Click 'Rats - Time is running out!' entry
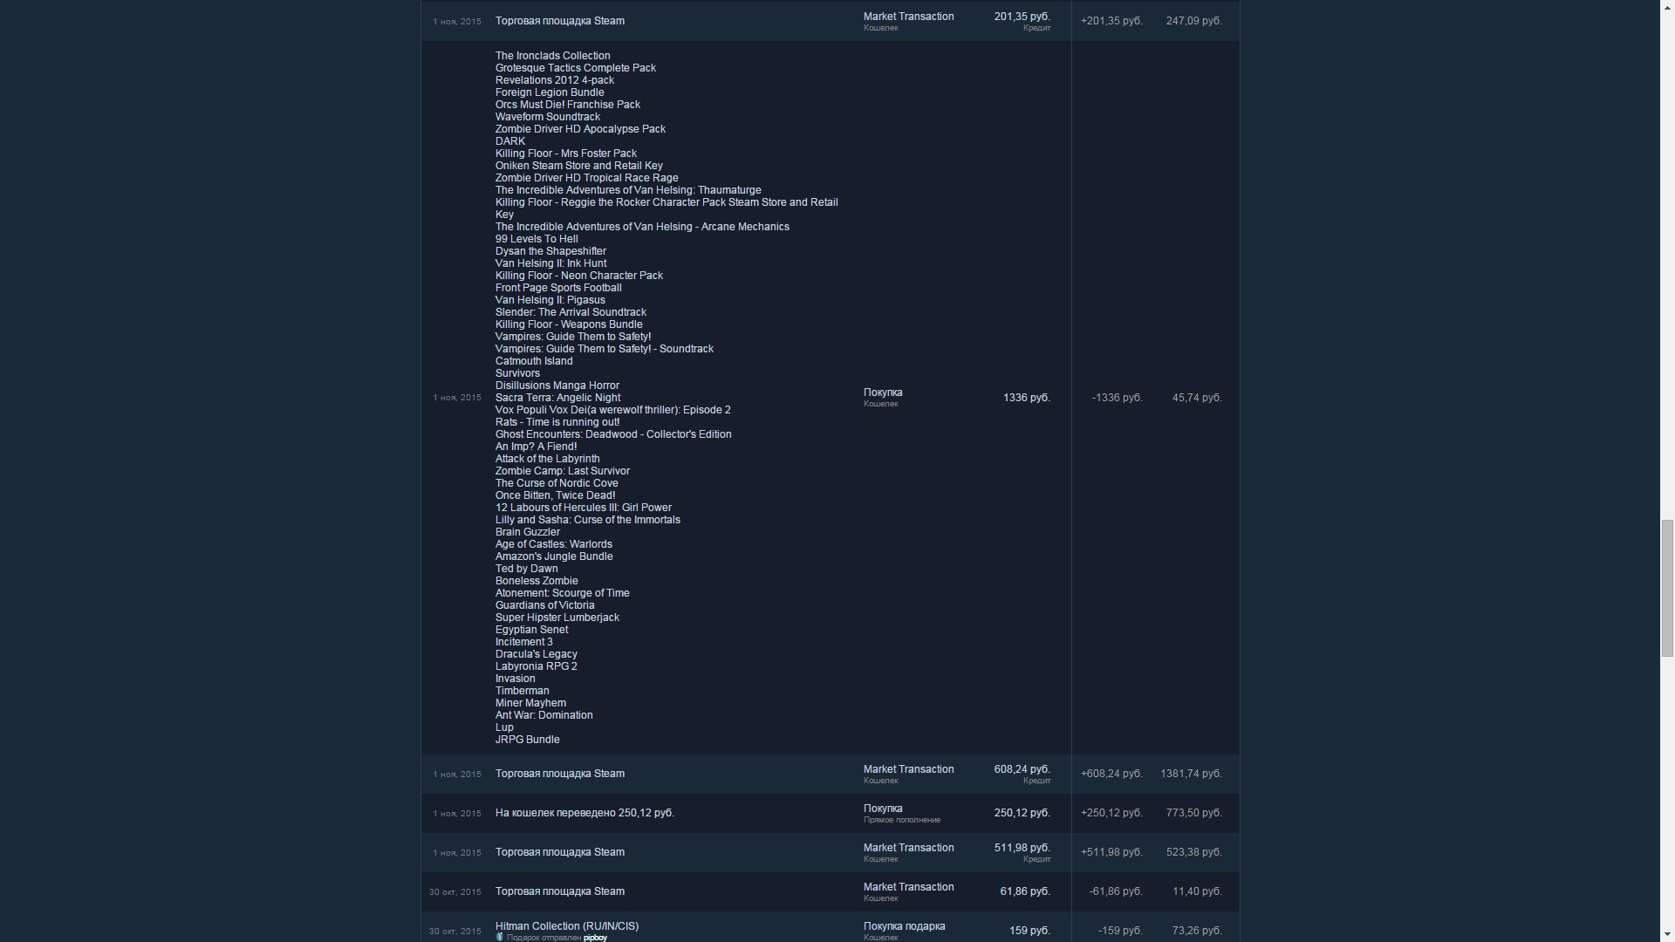Viewport: 1675px width, 942px height. coord(557,422)
